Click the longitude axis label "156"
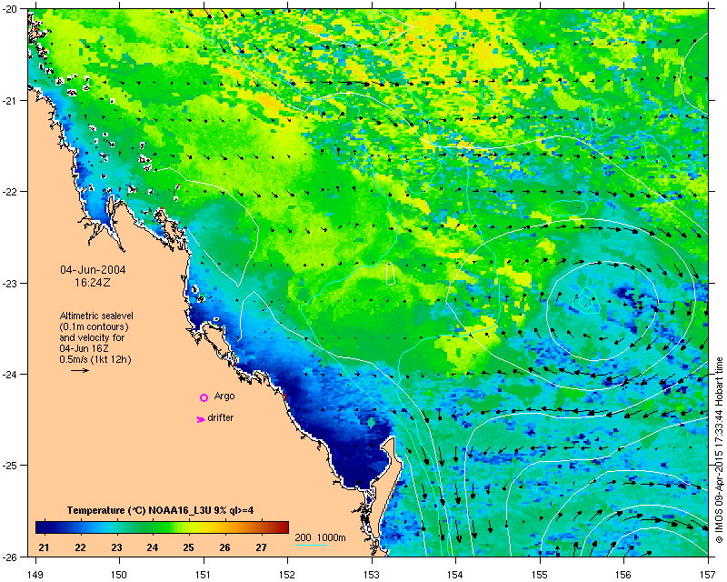Image resolution: width=727 pixels, height=582 pixels. (624, 575)
